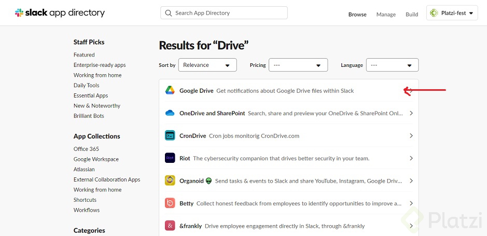Click the chevron on the OneDrive and SharePoint row
The height and width of the screenshot is (236, 487).
411,113
